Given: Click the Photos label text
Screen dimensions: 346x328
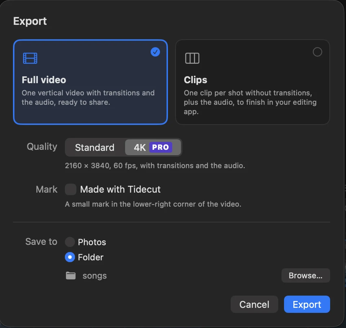Looking at the screenshot, I should [92, 242].
